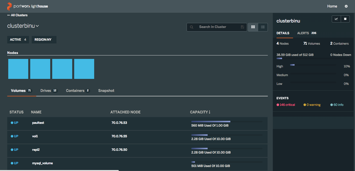Click the Portworx Lighthouse logo

27,6
